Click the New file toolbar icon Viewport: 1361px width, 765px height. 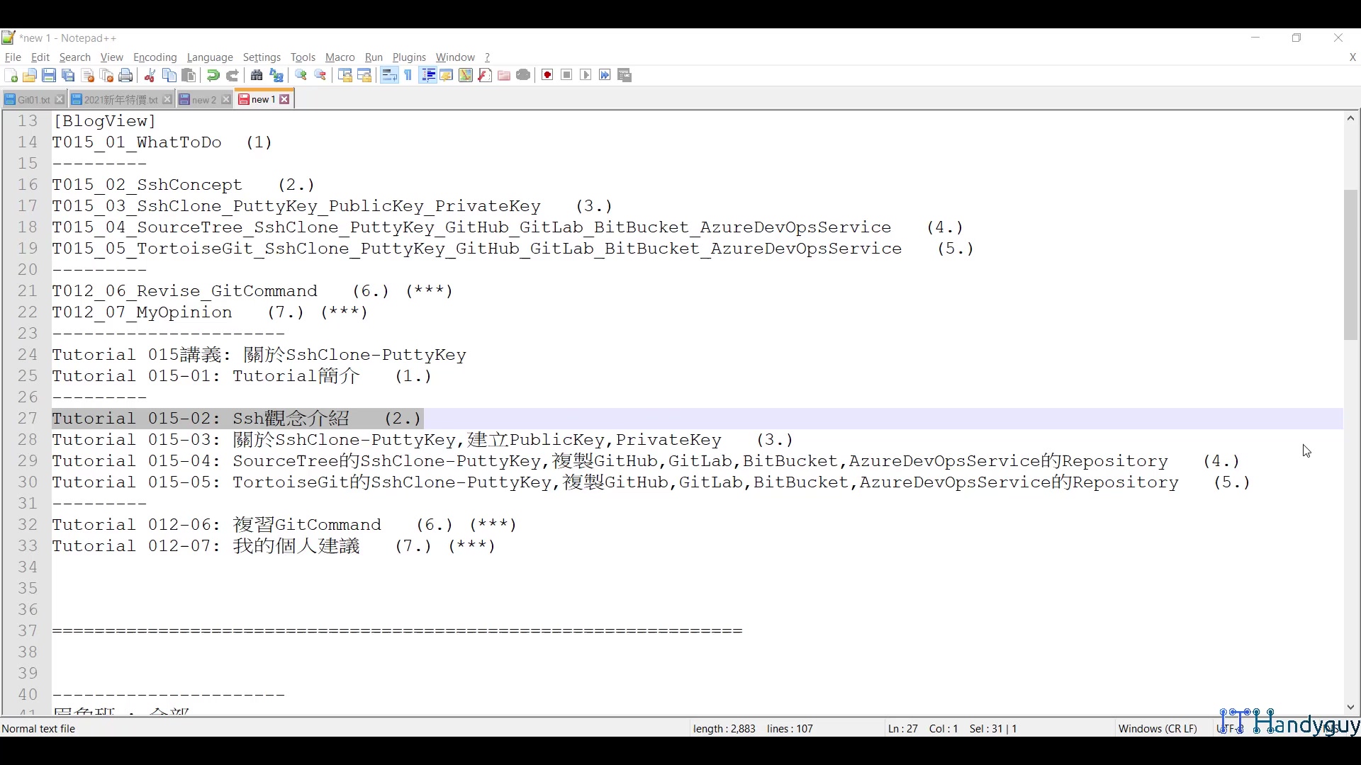pyautogui.click(x=11, y=76)
